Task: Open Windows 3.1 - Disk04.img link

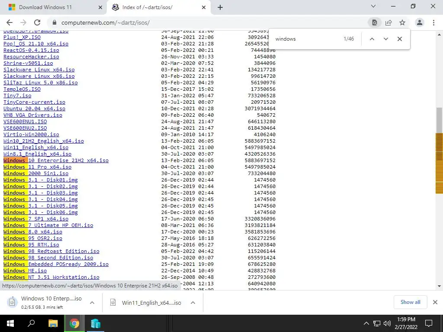Action: click(x=40, y=199)
